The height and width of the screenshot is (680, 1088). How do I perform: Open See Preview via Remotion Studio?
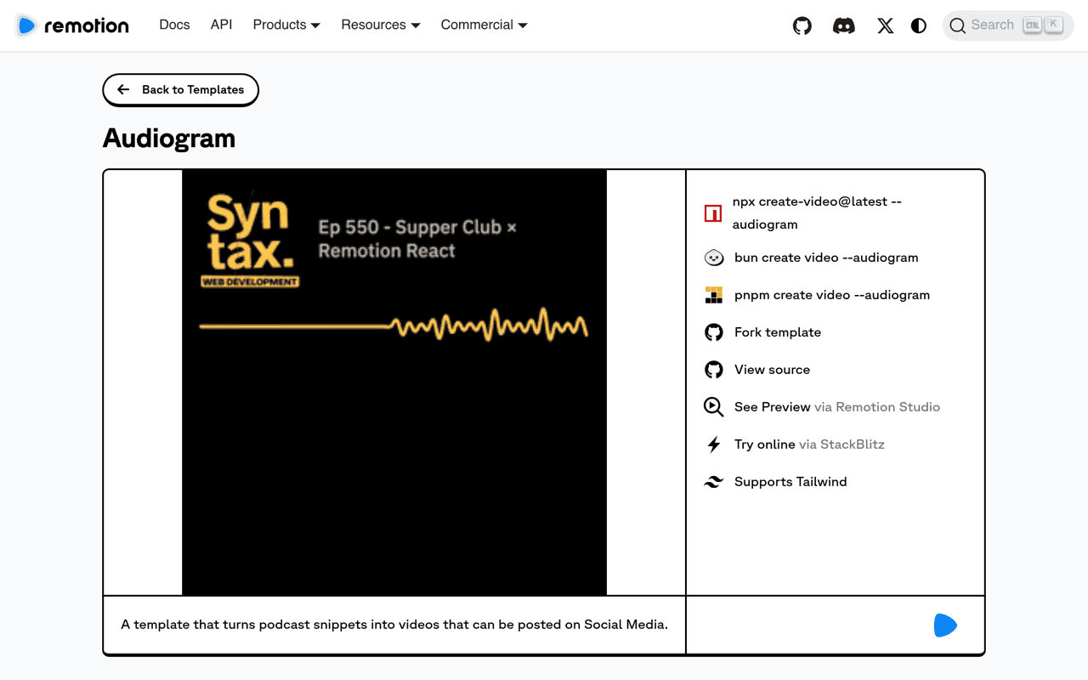pos(837,407)
